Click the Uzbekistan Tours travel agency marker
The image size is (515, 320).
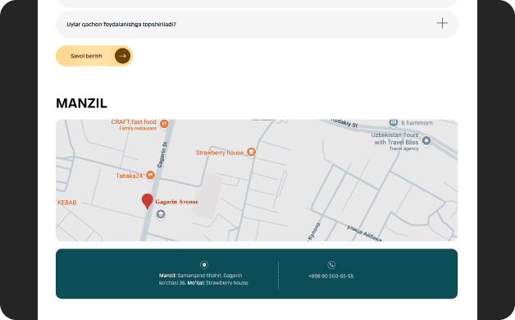pyautogui.click(x=426, y=141)
